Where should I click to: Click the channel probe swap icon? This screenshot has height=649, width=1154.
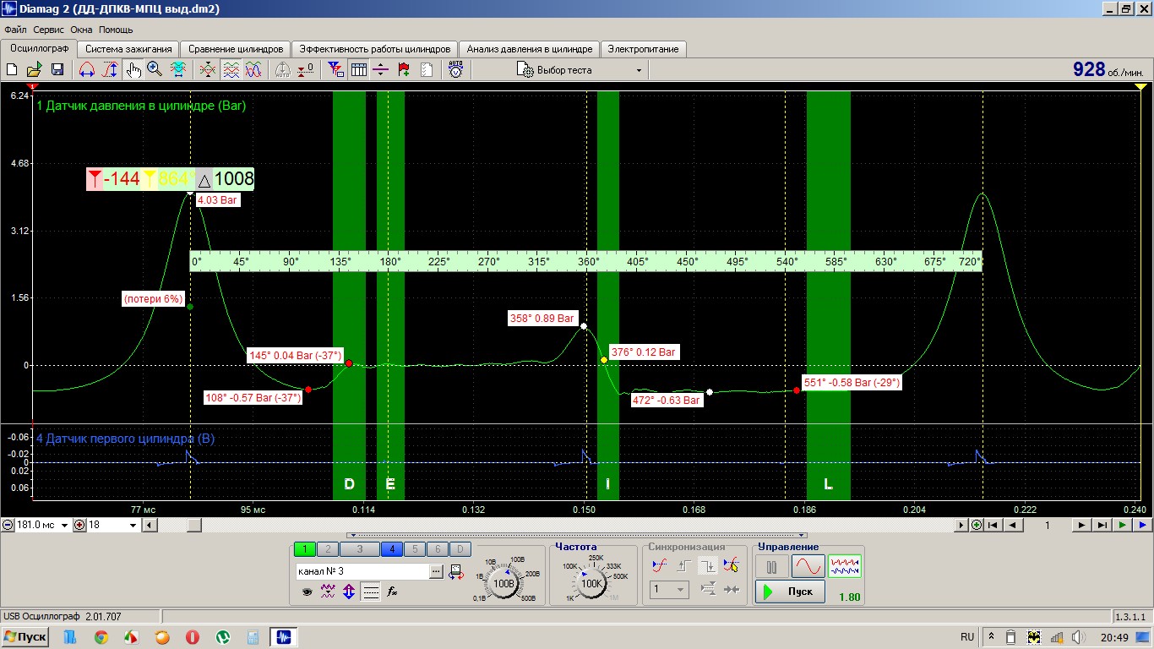pyautogui.click(x=456, y=571)
